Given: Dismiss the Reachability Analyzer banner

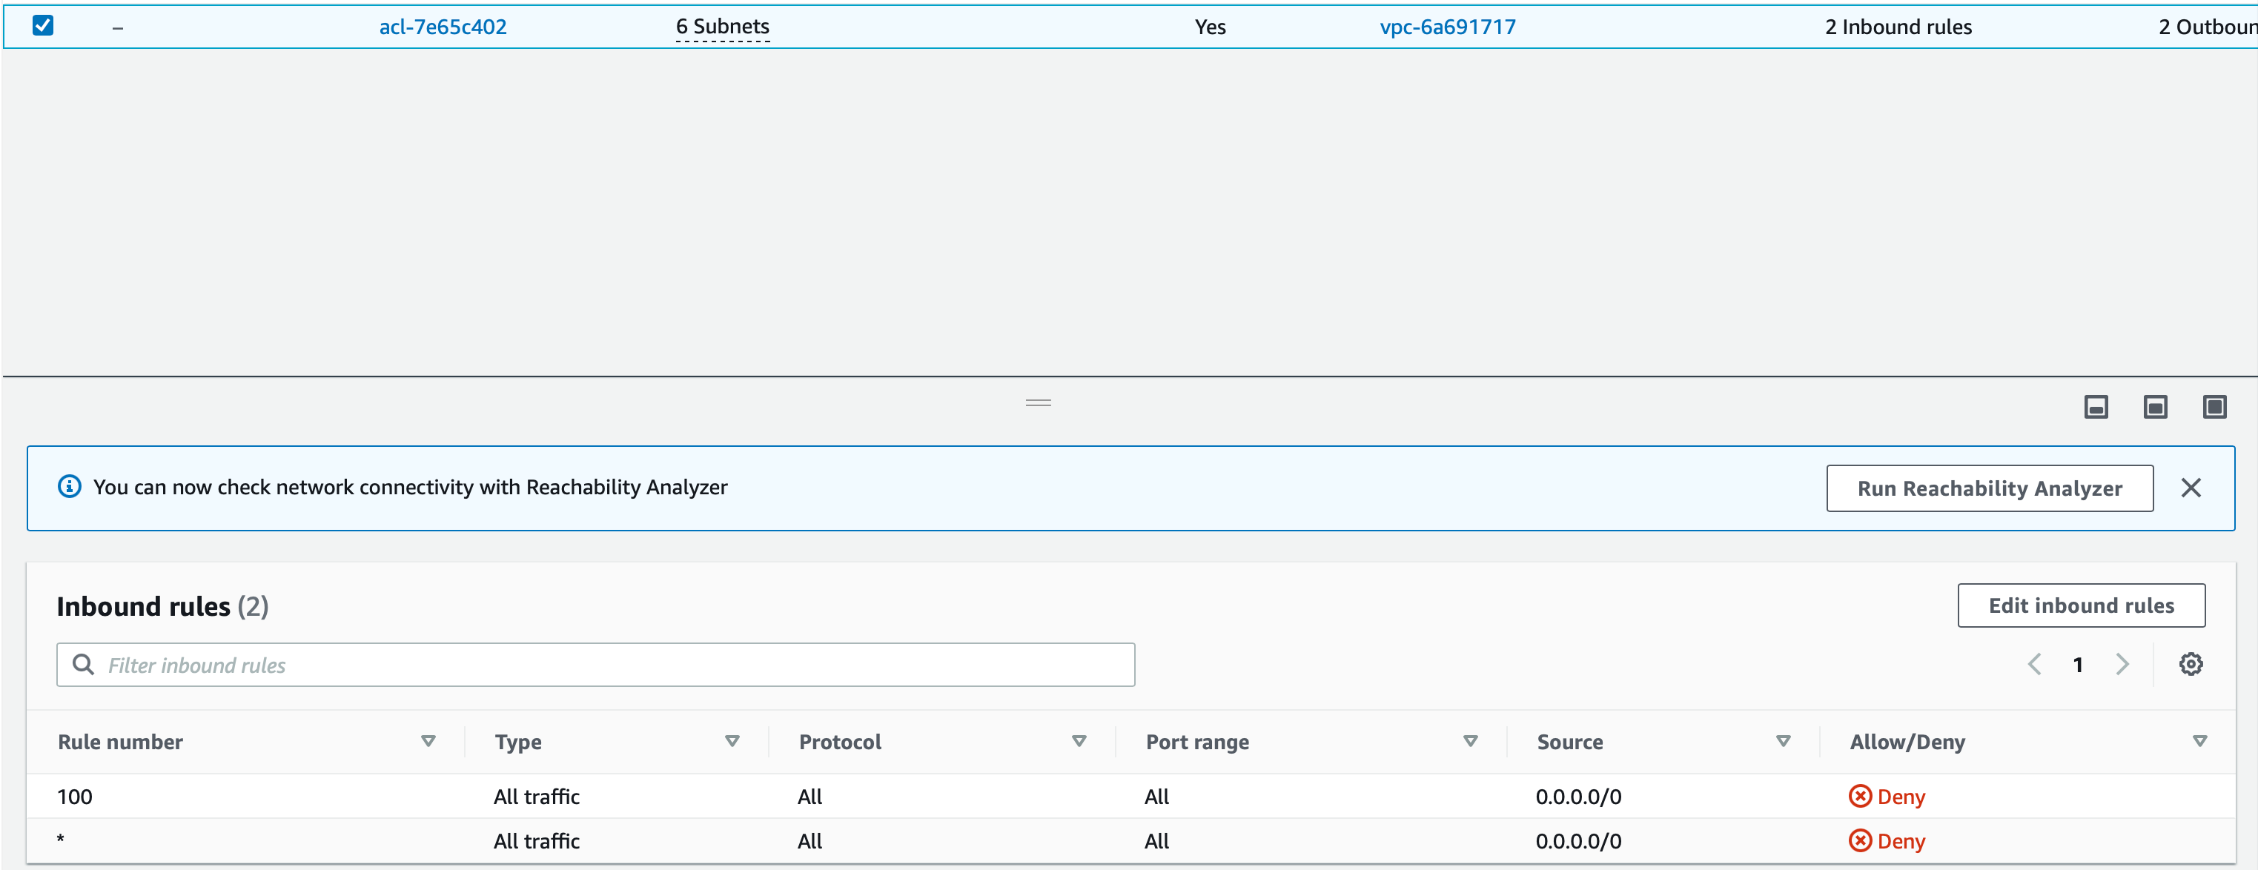Looking at the screenshot, I should (2191, 487).
